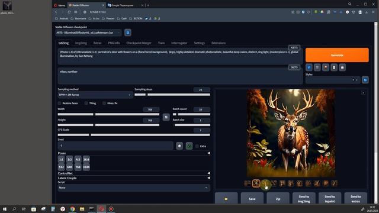Screen dimensions: 379x213
Task: Open Chrome from the taskbar
Action: click(72, 209)
